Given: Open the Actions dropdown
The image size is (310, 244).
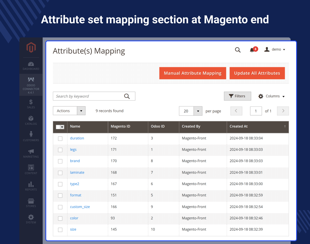Looking at the screenshot, I should [69, 111].
